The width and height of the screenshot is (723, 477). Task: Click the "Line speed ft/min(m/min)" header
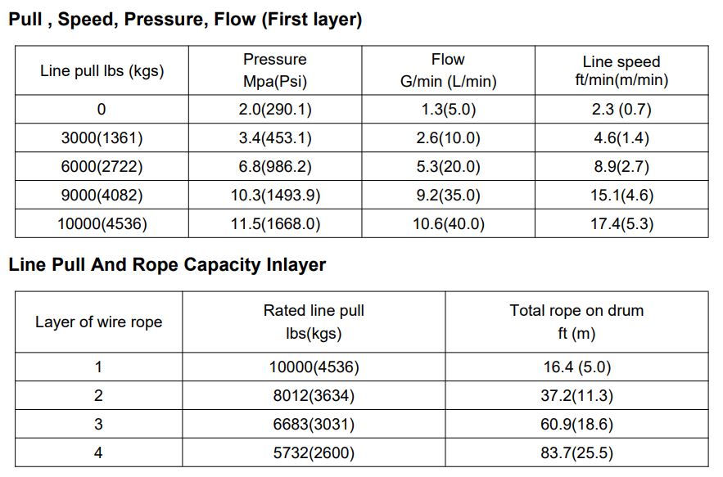click(x=621, y=71)
